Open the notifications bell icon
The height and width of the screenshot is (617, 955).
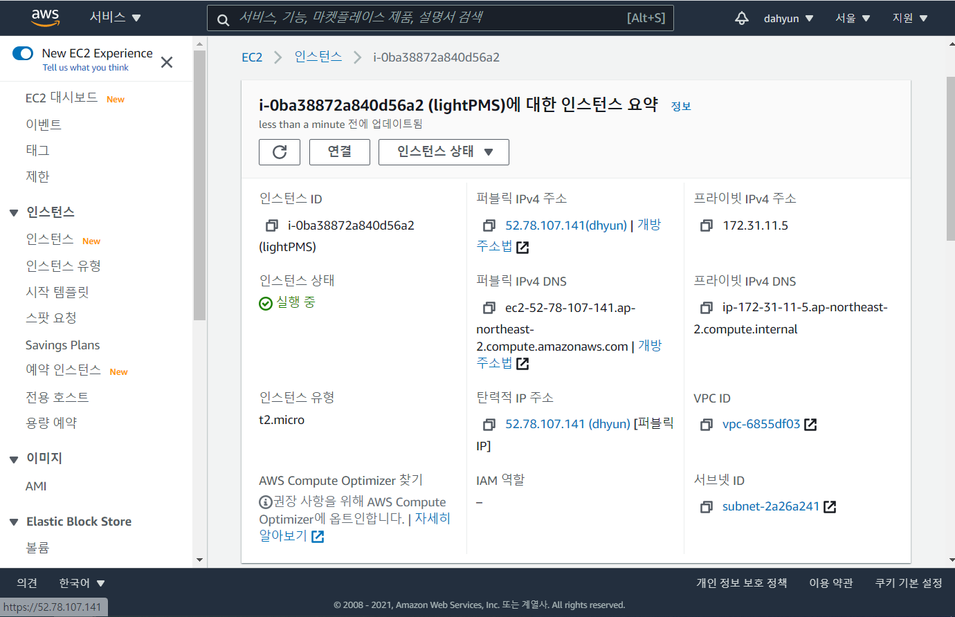[742, 18]
